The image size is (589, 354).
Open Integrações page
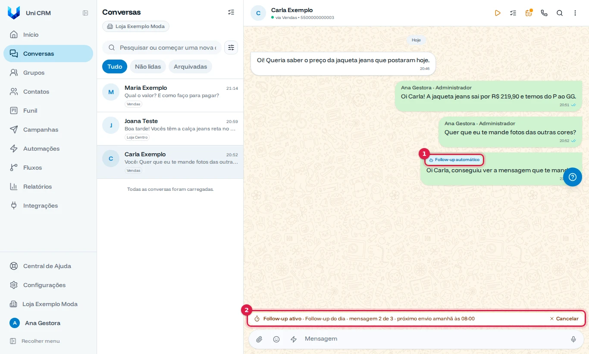(48, 205)
